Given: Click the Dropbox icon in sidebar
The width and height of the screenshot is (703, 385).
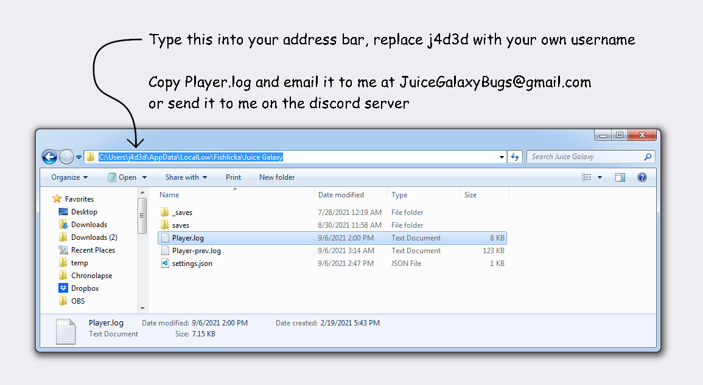Looking at the screenshot, I should pyautogui.click(x=63, y=288).
